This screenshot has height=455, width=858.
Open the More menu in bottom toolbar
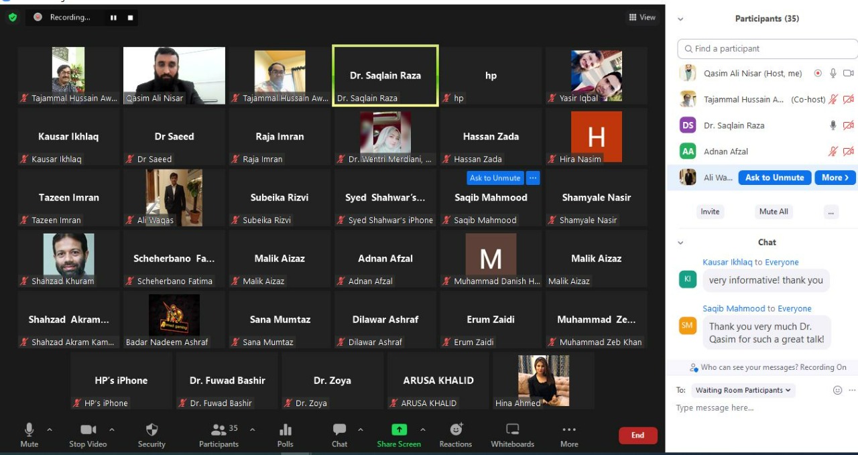pyautogui.click(x=569, y=430)
